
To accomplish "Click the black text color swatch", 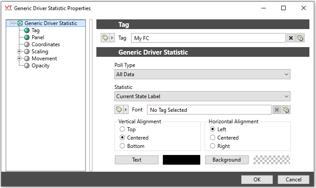I will pyautogui.click(x=181, y=160).
